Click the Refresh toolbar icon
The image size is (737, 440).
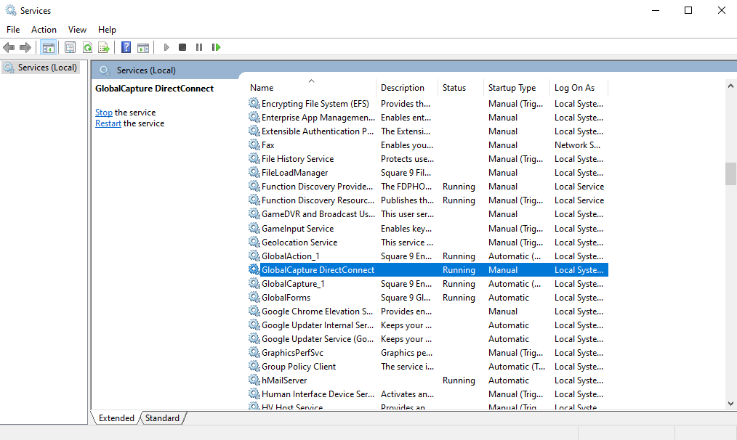(87, 47)
